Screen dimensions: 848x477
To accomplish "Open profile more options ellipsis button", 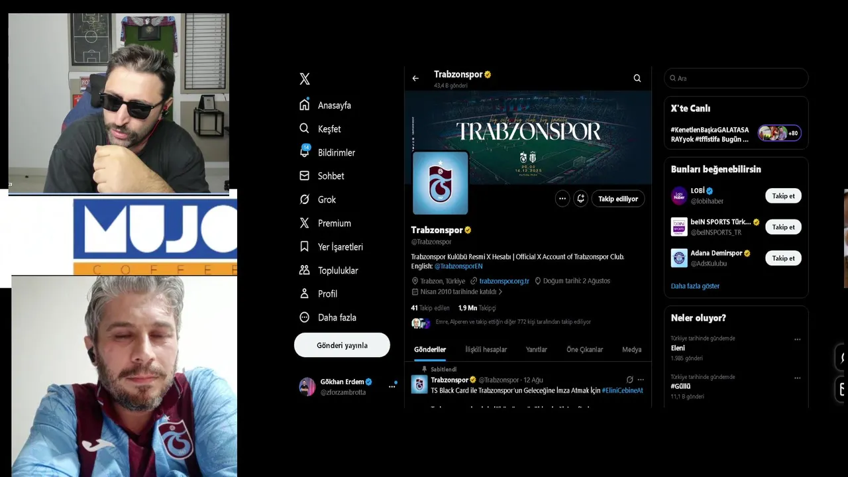I will tap(562, 199).
